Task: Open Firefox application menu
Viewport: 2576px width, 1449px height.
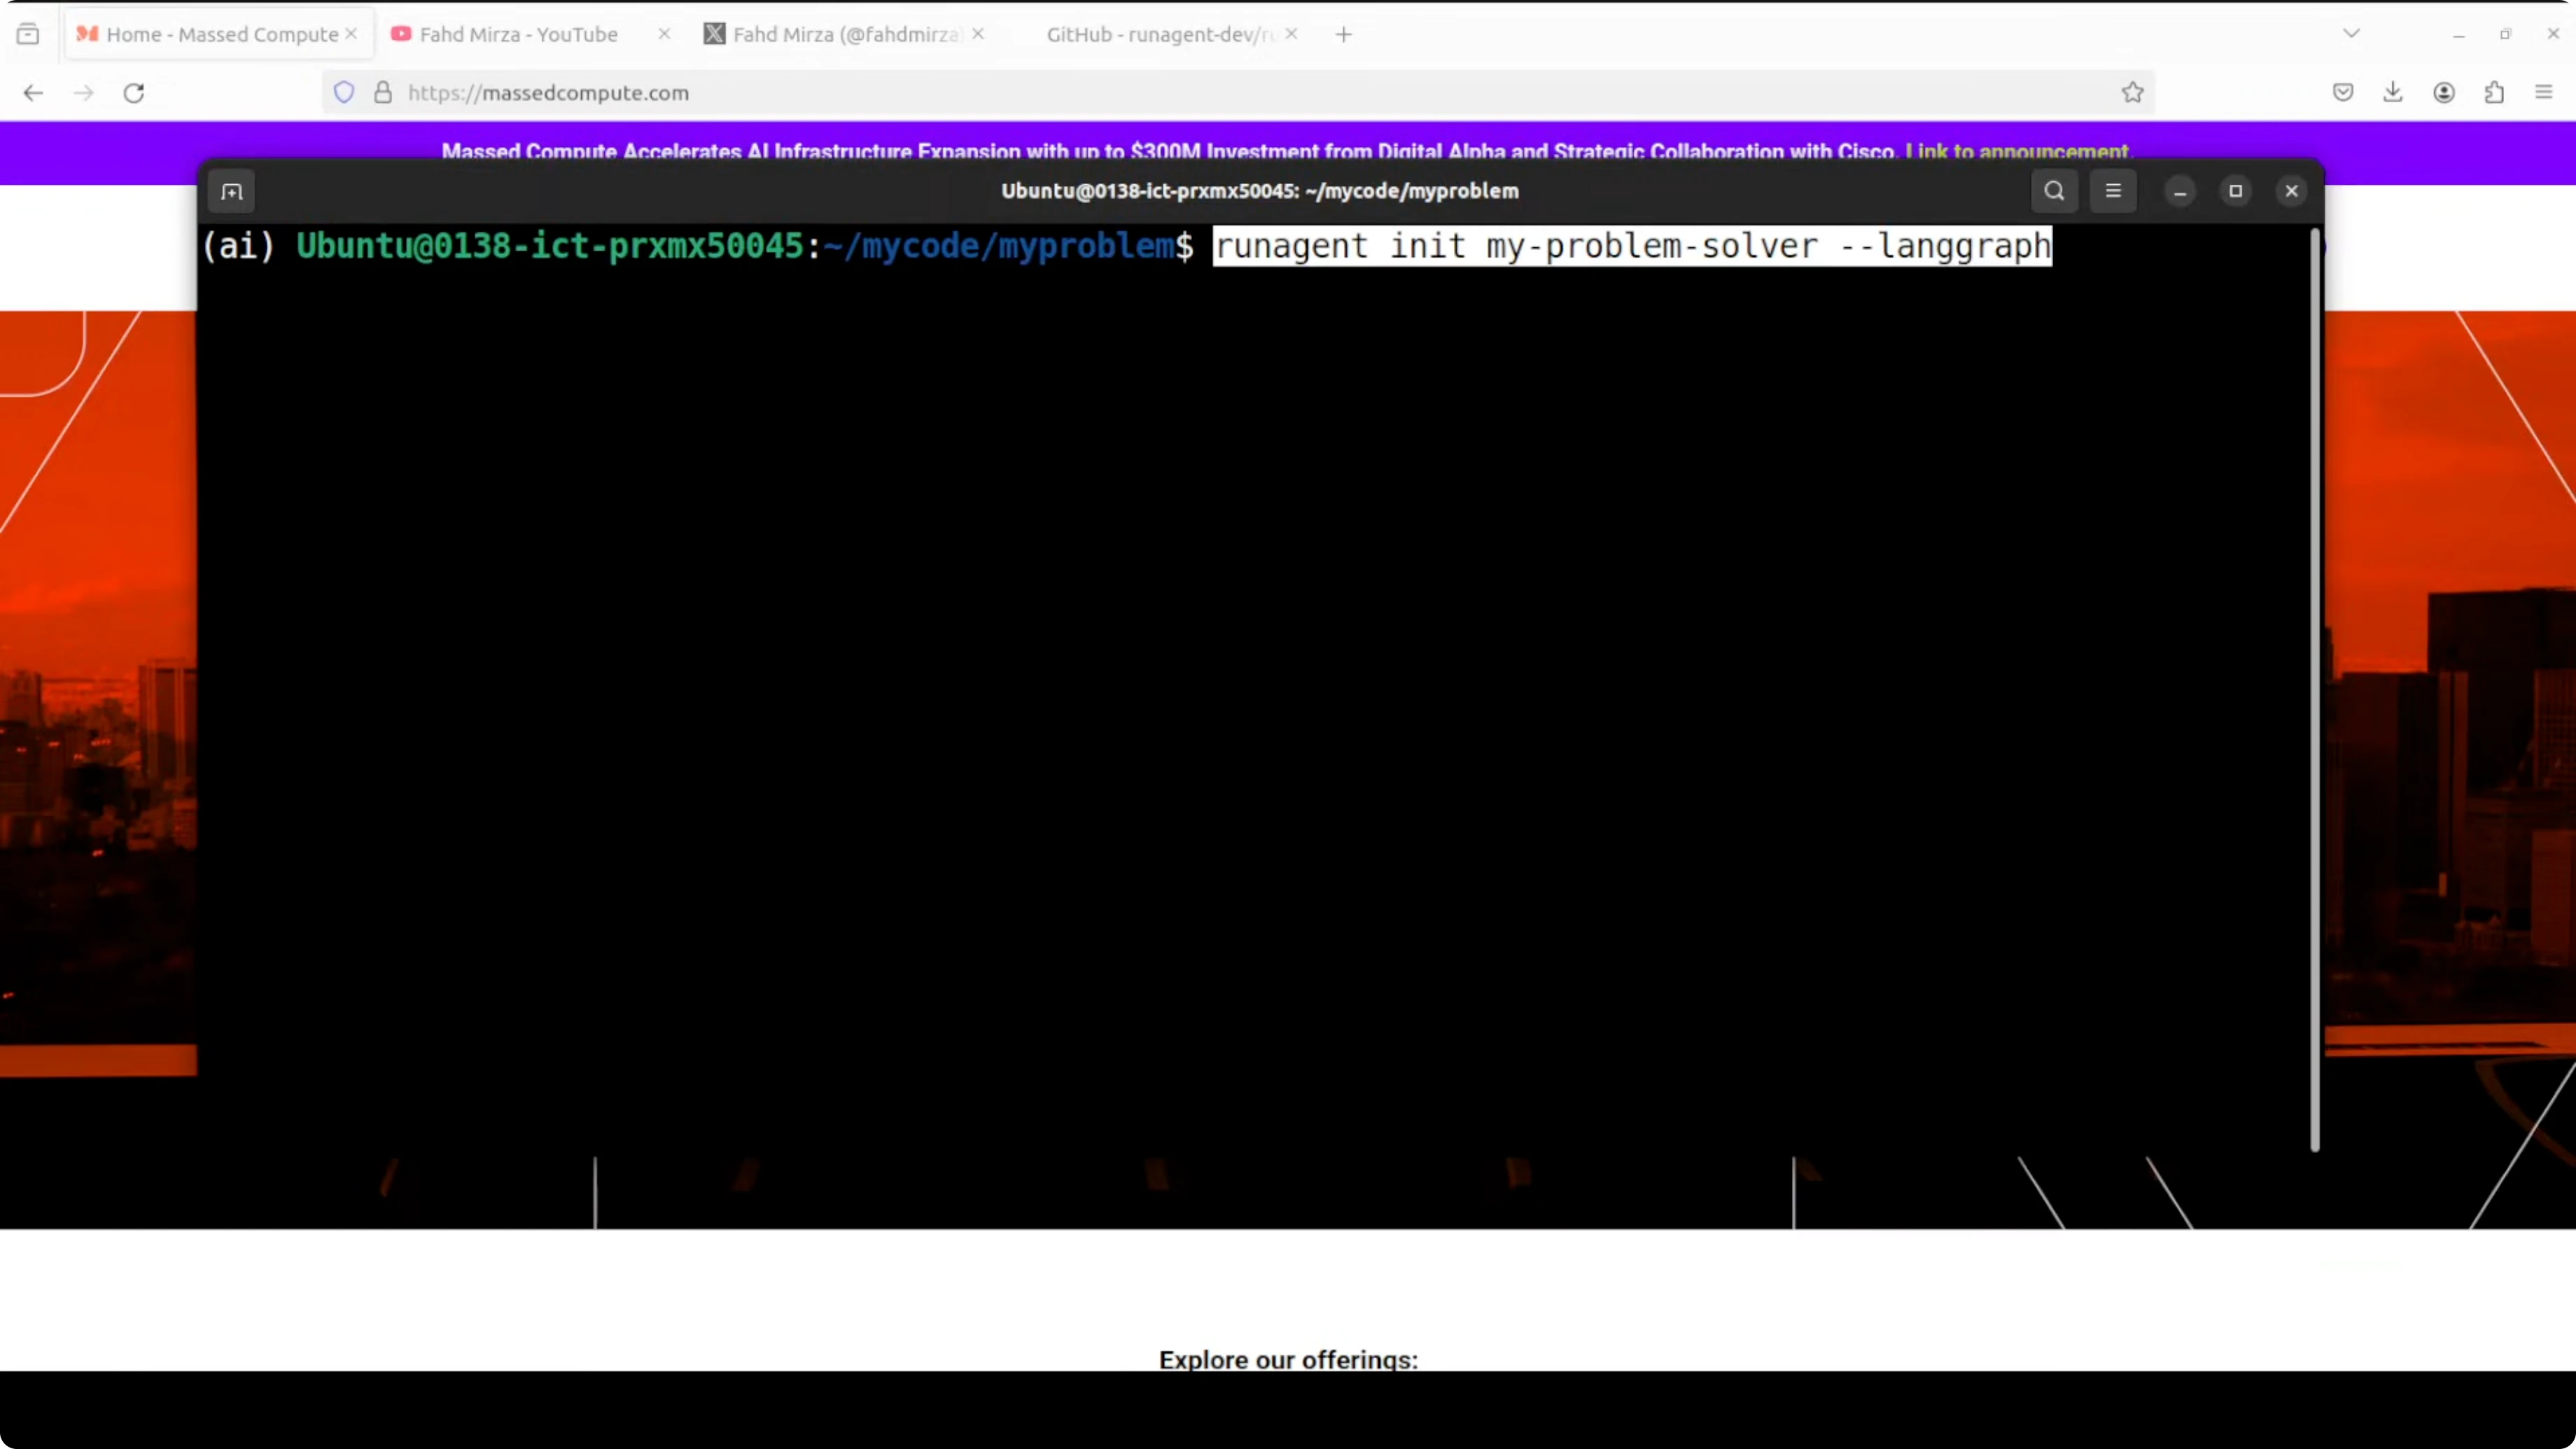Action: click(2544, 93)
